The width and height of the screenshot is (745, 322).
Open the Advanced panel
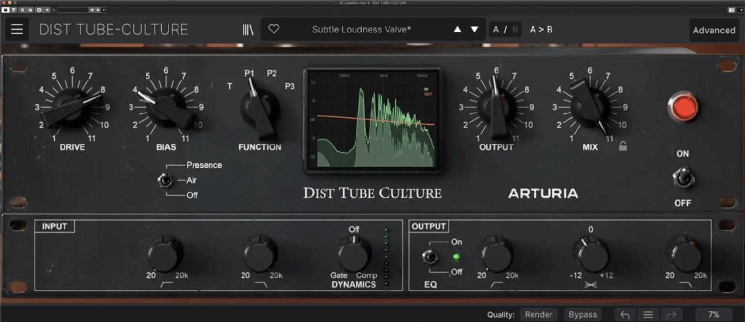pyautogui.click(x=713, y=30)
